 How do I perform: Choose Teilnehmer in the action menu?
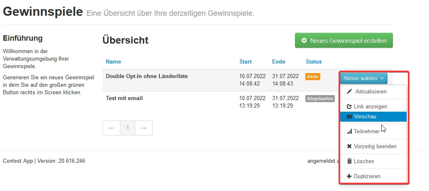pos(366,132)
